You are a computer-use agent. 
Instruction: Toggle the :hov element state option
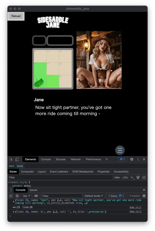click(117, 177)
